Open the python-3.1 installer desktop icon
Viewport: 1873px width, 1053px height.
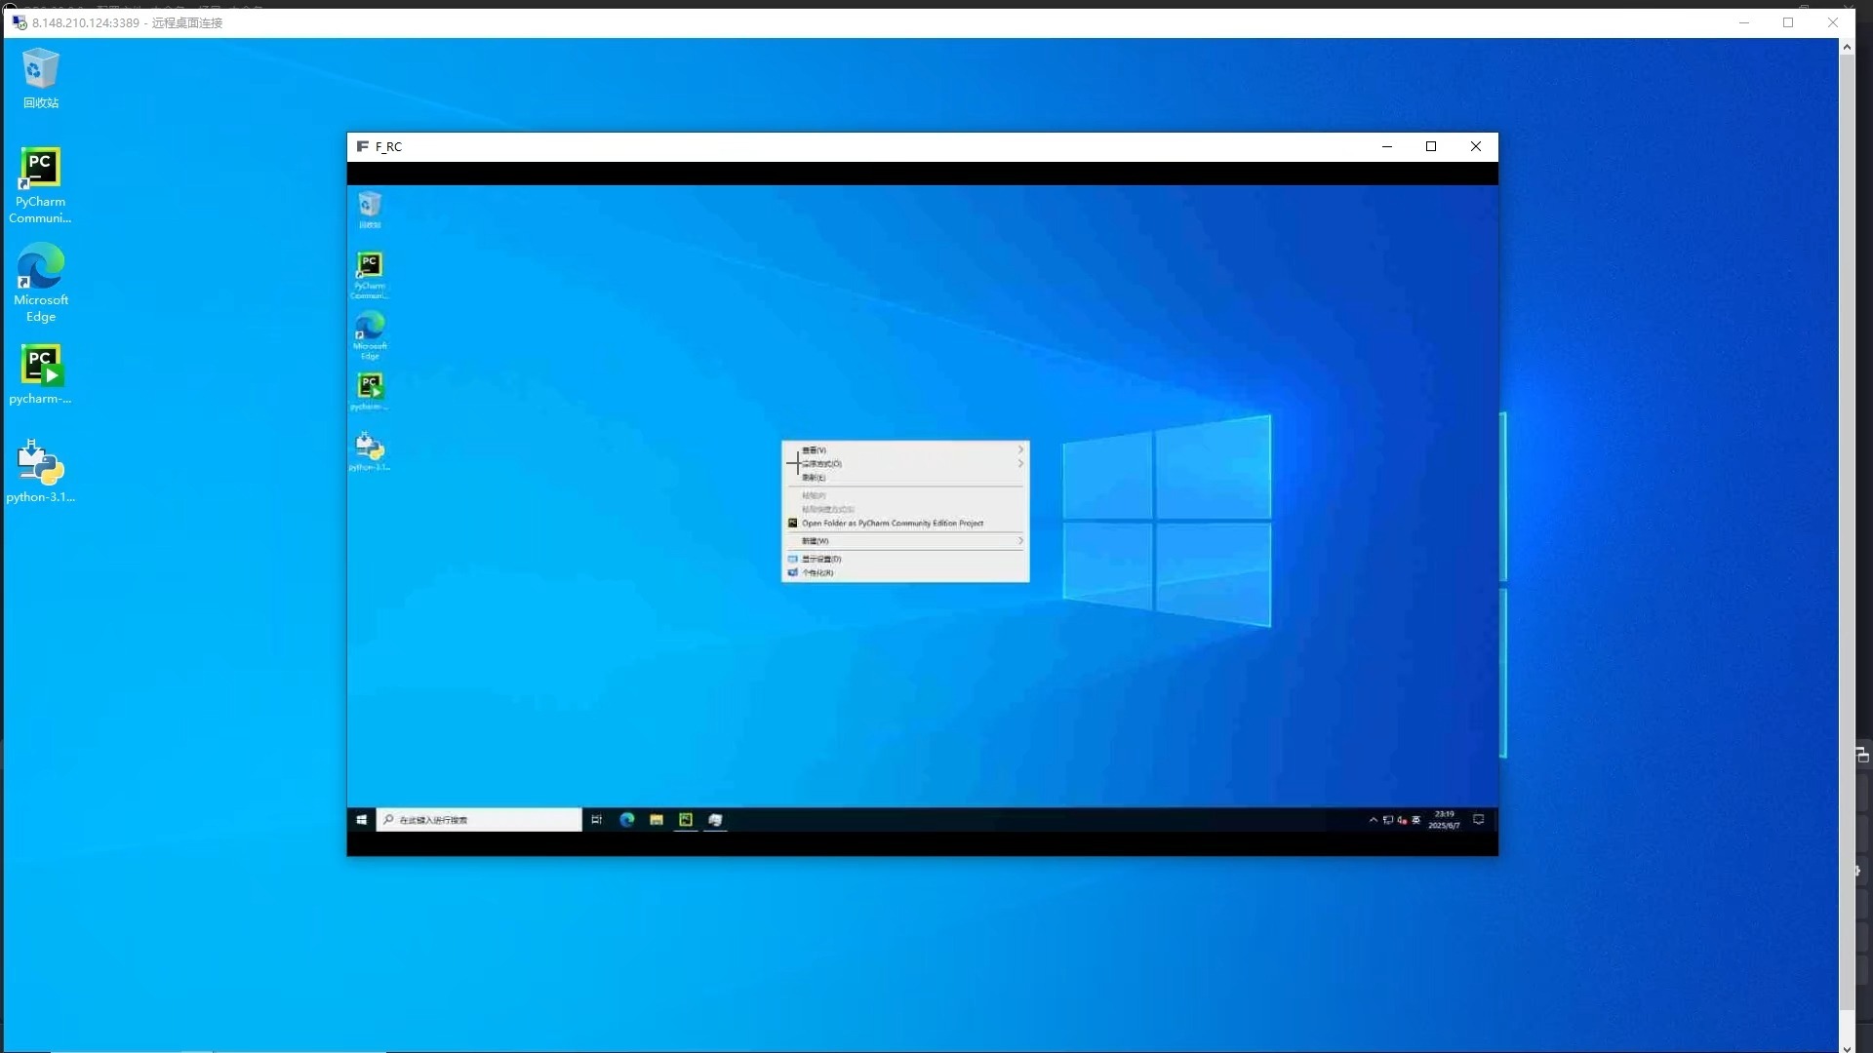coord(40,464)
